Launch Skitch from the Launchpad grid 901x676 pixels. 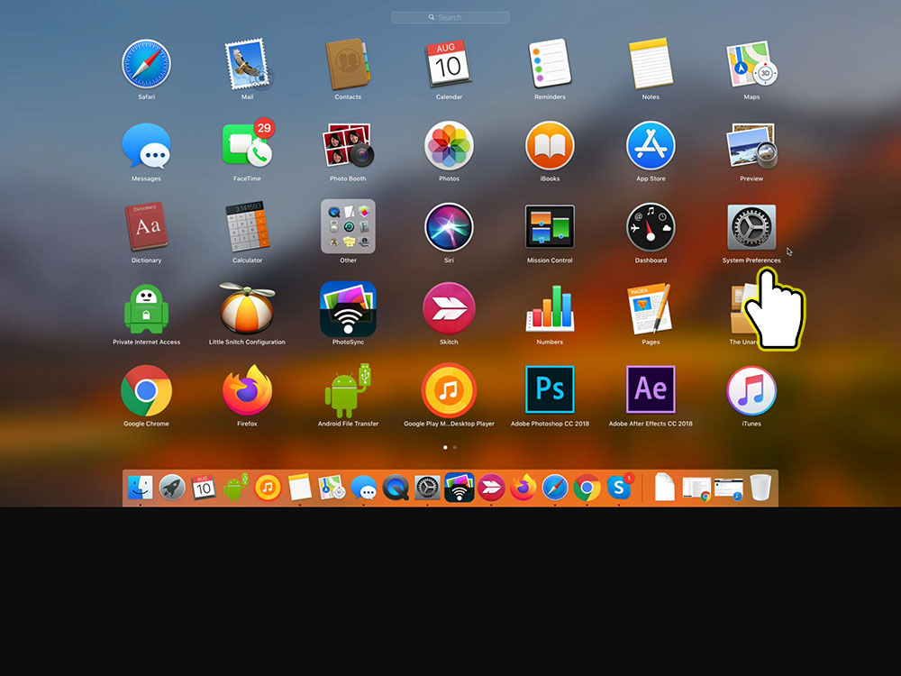click(x=449, y=308)
